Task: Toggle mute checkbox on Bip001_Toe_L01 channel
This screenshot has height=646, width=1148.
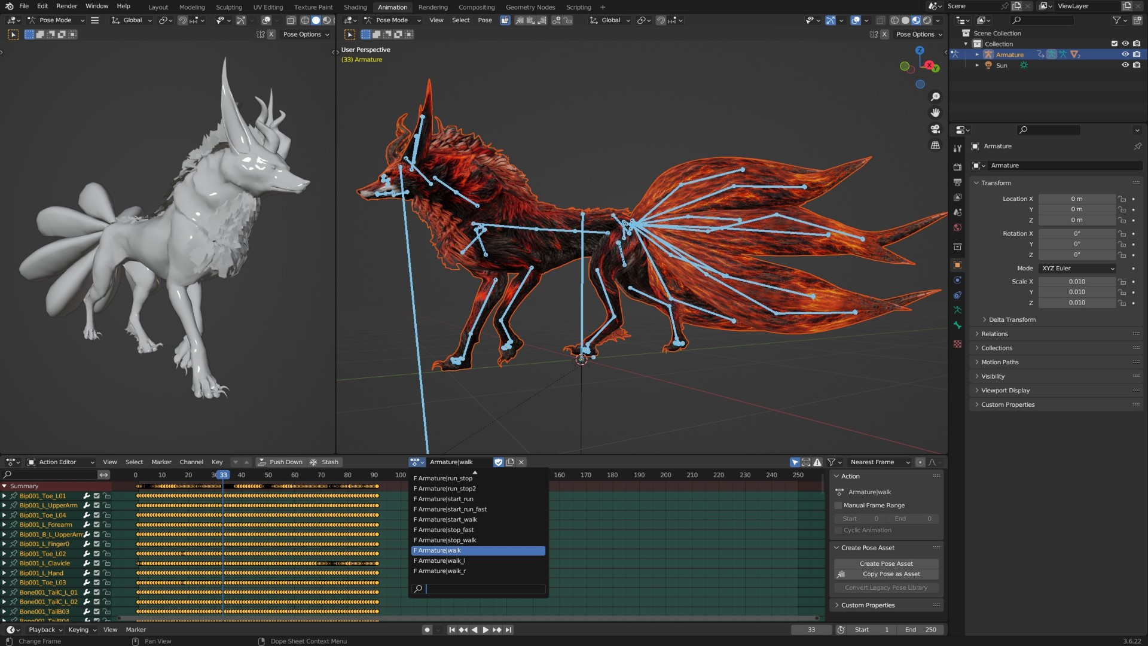Action: pos(96,496)
